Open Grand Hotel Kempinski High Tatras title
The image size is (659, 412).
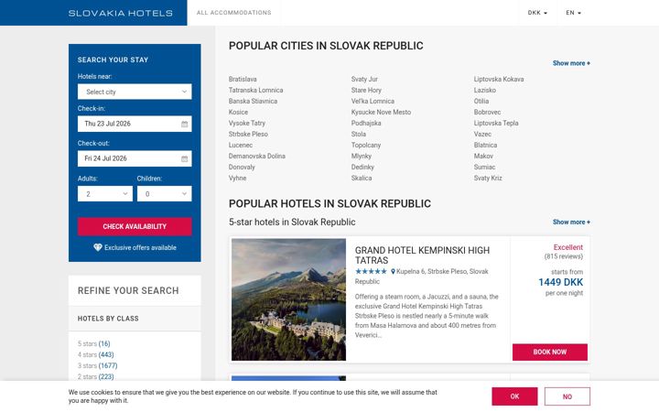point(422,255)
